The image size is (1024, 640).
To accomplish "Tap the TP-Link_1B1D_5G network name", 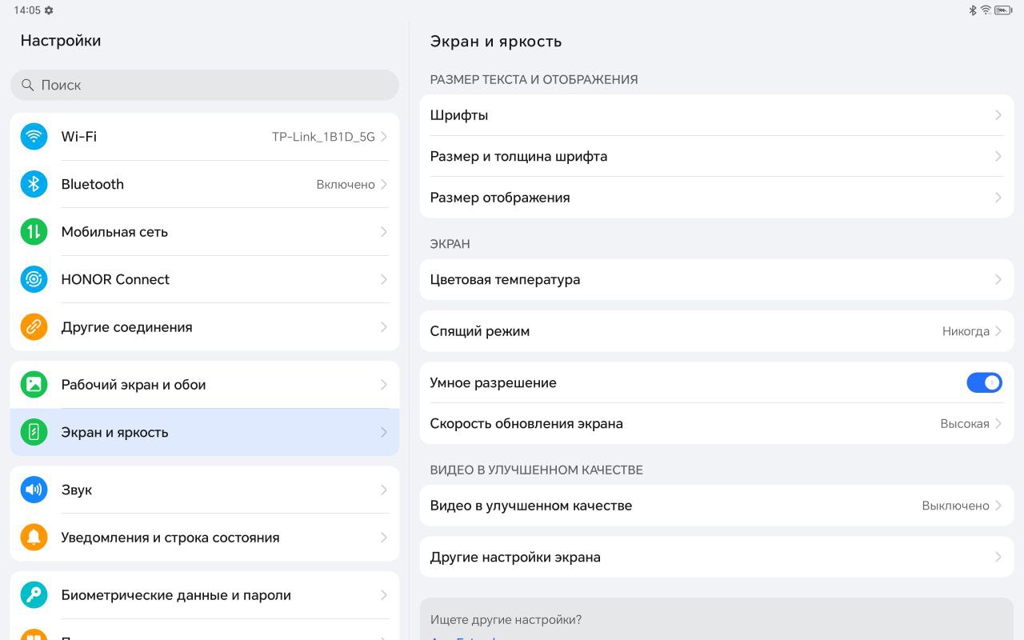I will click(x=323, y=137).
